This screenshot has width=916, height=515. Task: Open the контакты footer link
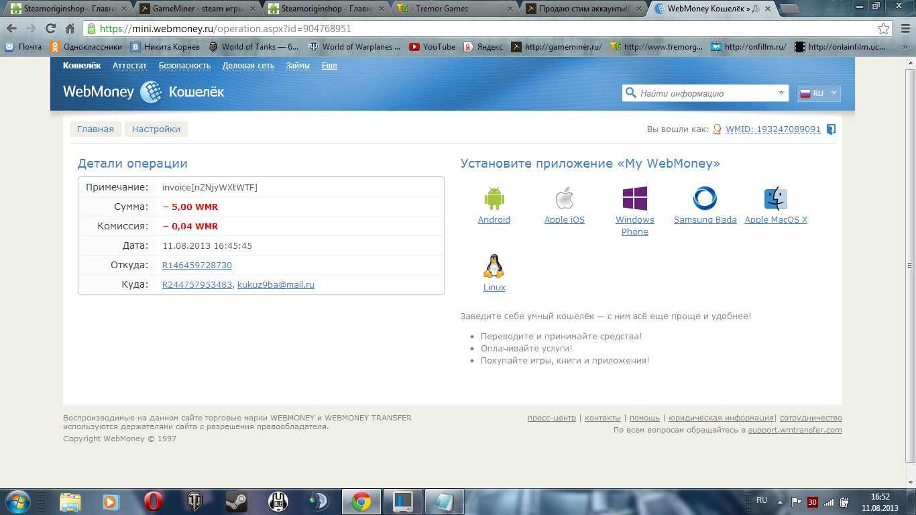603,418
